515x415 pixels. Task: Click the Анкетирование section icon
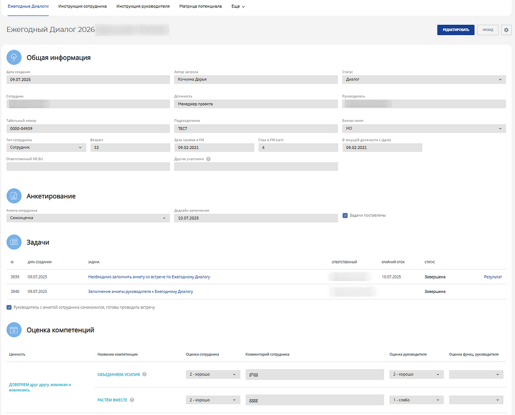pos(14,196)
